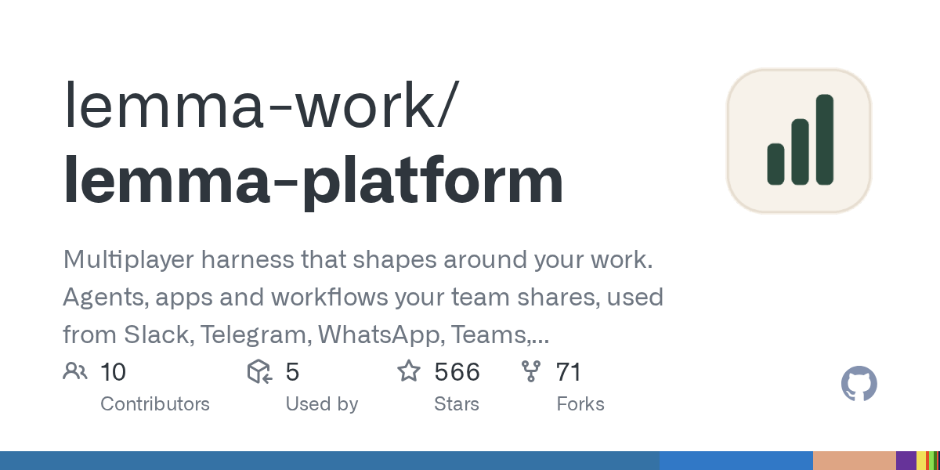Click the contributors people icon
Screen dimensions: 940x470
coord(75,371)
